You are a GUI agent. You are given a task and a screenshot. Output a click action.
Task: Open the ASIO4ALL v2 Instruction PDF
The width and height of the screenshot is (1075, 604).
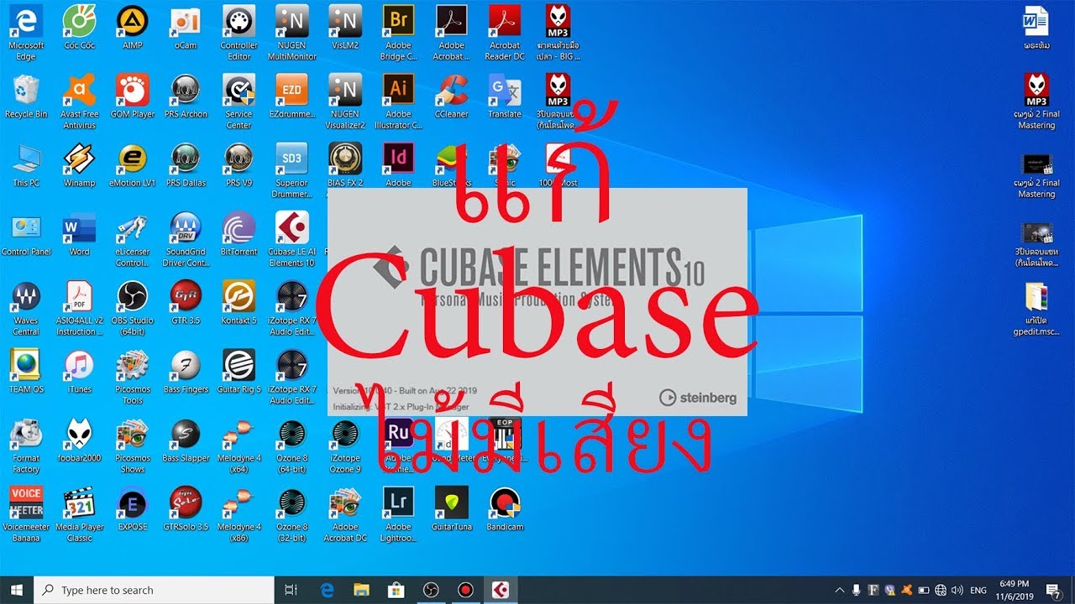point(80,307)
